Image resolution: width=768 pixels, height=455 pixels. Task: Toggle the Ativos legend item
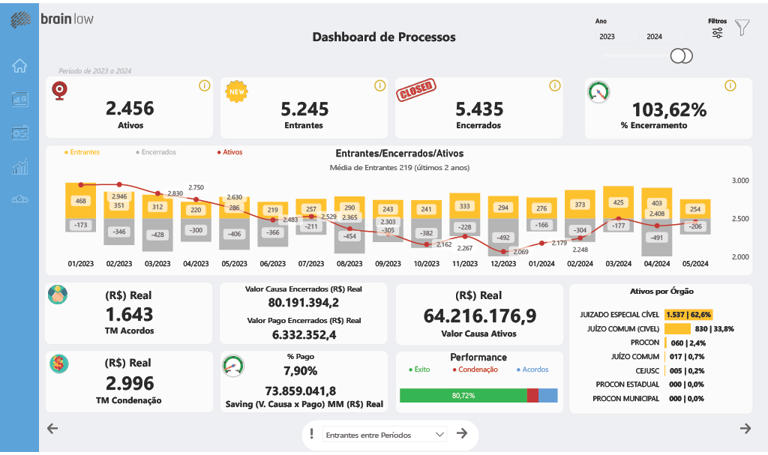click(229, 152)
